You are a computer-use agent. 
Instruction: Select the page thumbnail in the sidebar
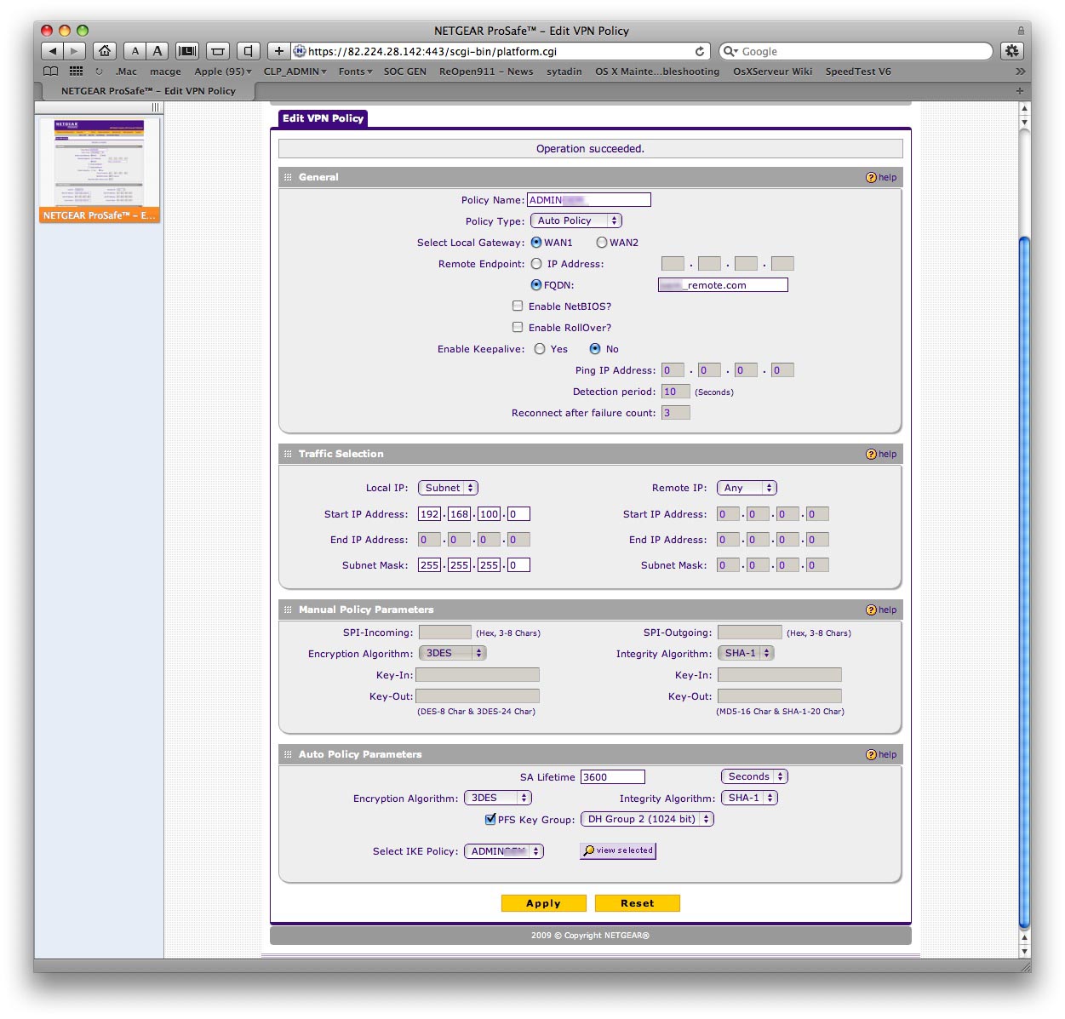coord(100,170)
